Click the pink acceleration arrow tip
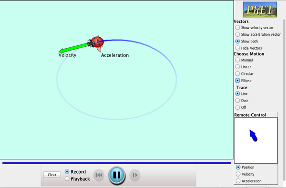 click(x=99, y=49)
